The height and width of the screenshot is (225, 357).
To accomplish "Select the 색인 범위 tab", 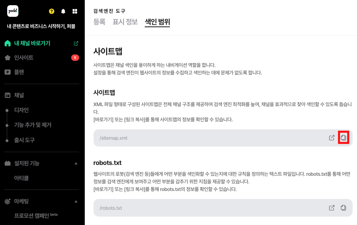I will [157, 22].
